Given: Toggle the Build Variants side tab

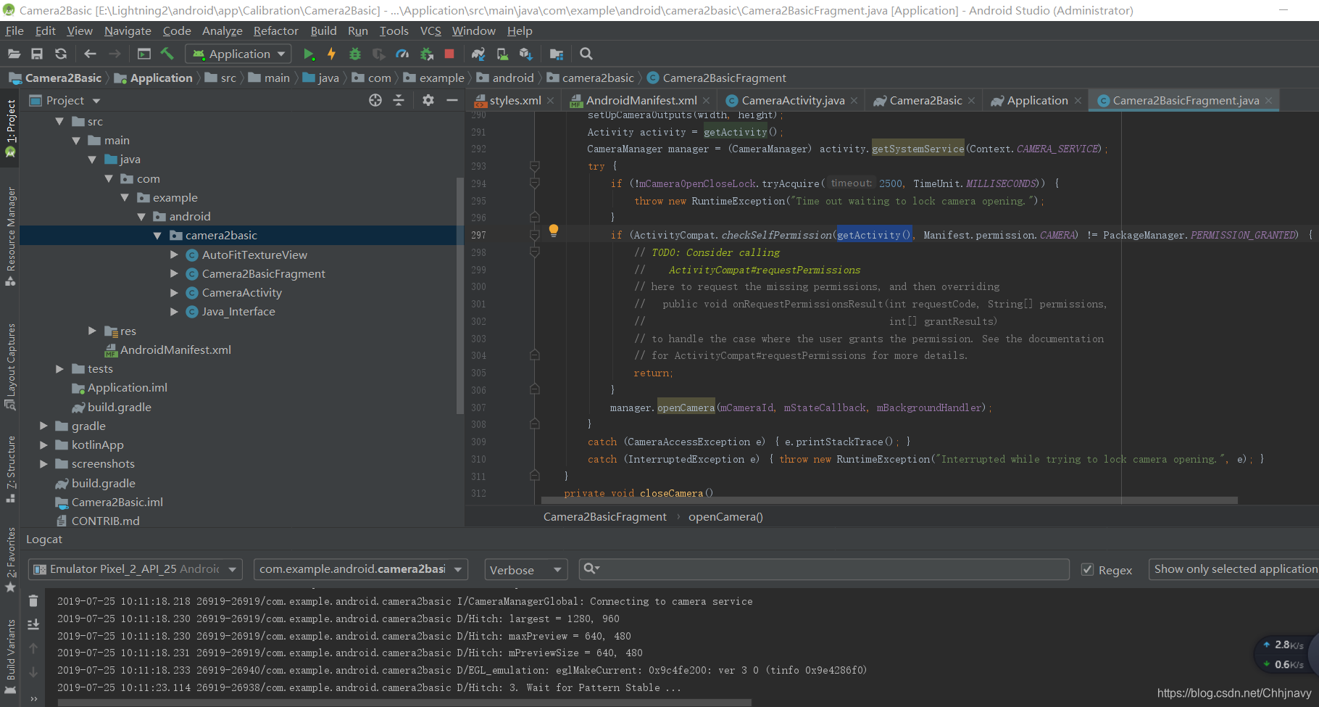Looking at the screenshot, I should [10, 657].
